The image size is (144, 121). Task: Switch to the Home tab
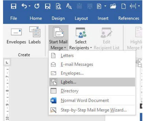point(36,18)
